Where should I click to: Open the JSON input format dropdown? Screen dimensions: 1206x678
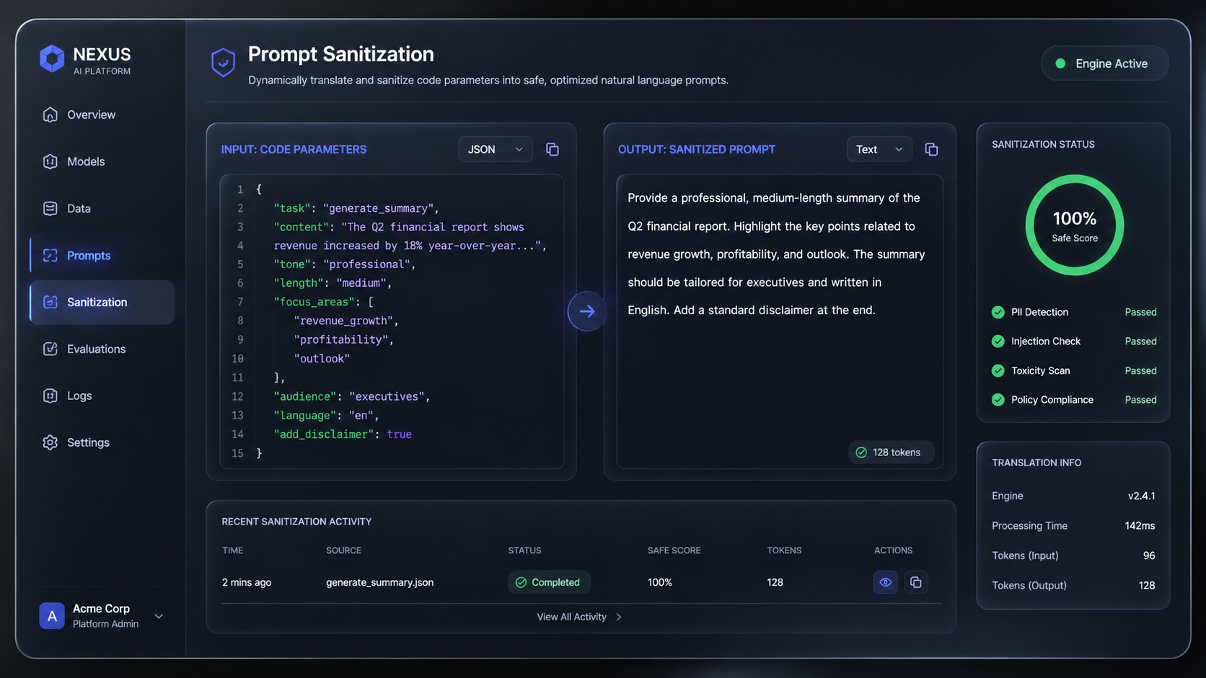click(x=496, y=149)
